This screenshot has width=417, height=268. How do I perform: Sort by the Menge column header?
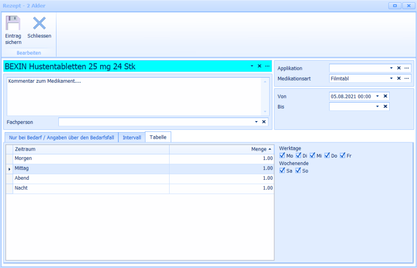pyautogui.click(x=221, y=149)
